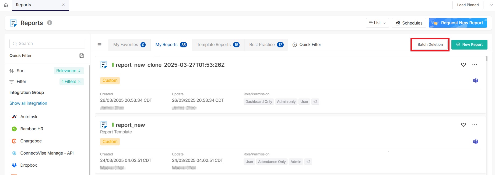
Task: Open the three-dot menu for report_new
Action: pyautogui.click(x=475, y=125)
